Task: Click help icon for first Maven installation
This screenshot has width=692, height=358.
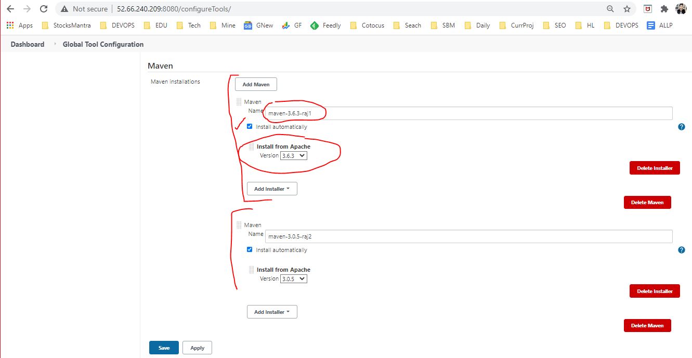Action: pyautogui.click(x=682, y=127)
